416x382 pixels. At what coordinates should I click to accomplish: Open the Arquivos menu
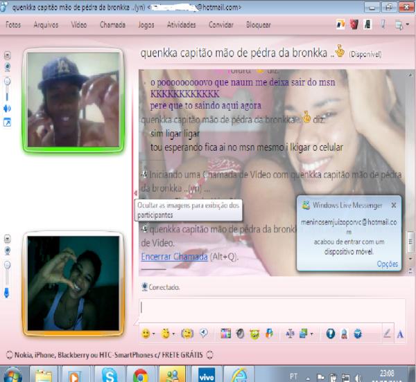pos(46,25)
